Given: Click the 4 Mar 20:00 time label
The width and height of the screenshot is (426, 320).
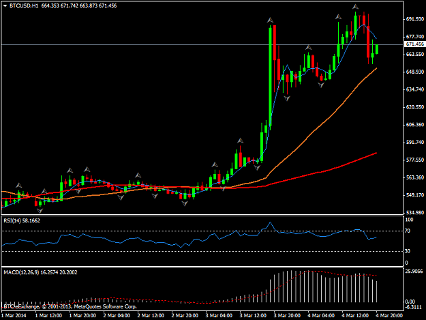Looking at the screenshot, I should (389, 315).
